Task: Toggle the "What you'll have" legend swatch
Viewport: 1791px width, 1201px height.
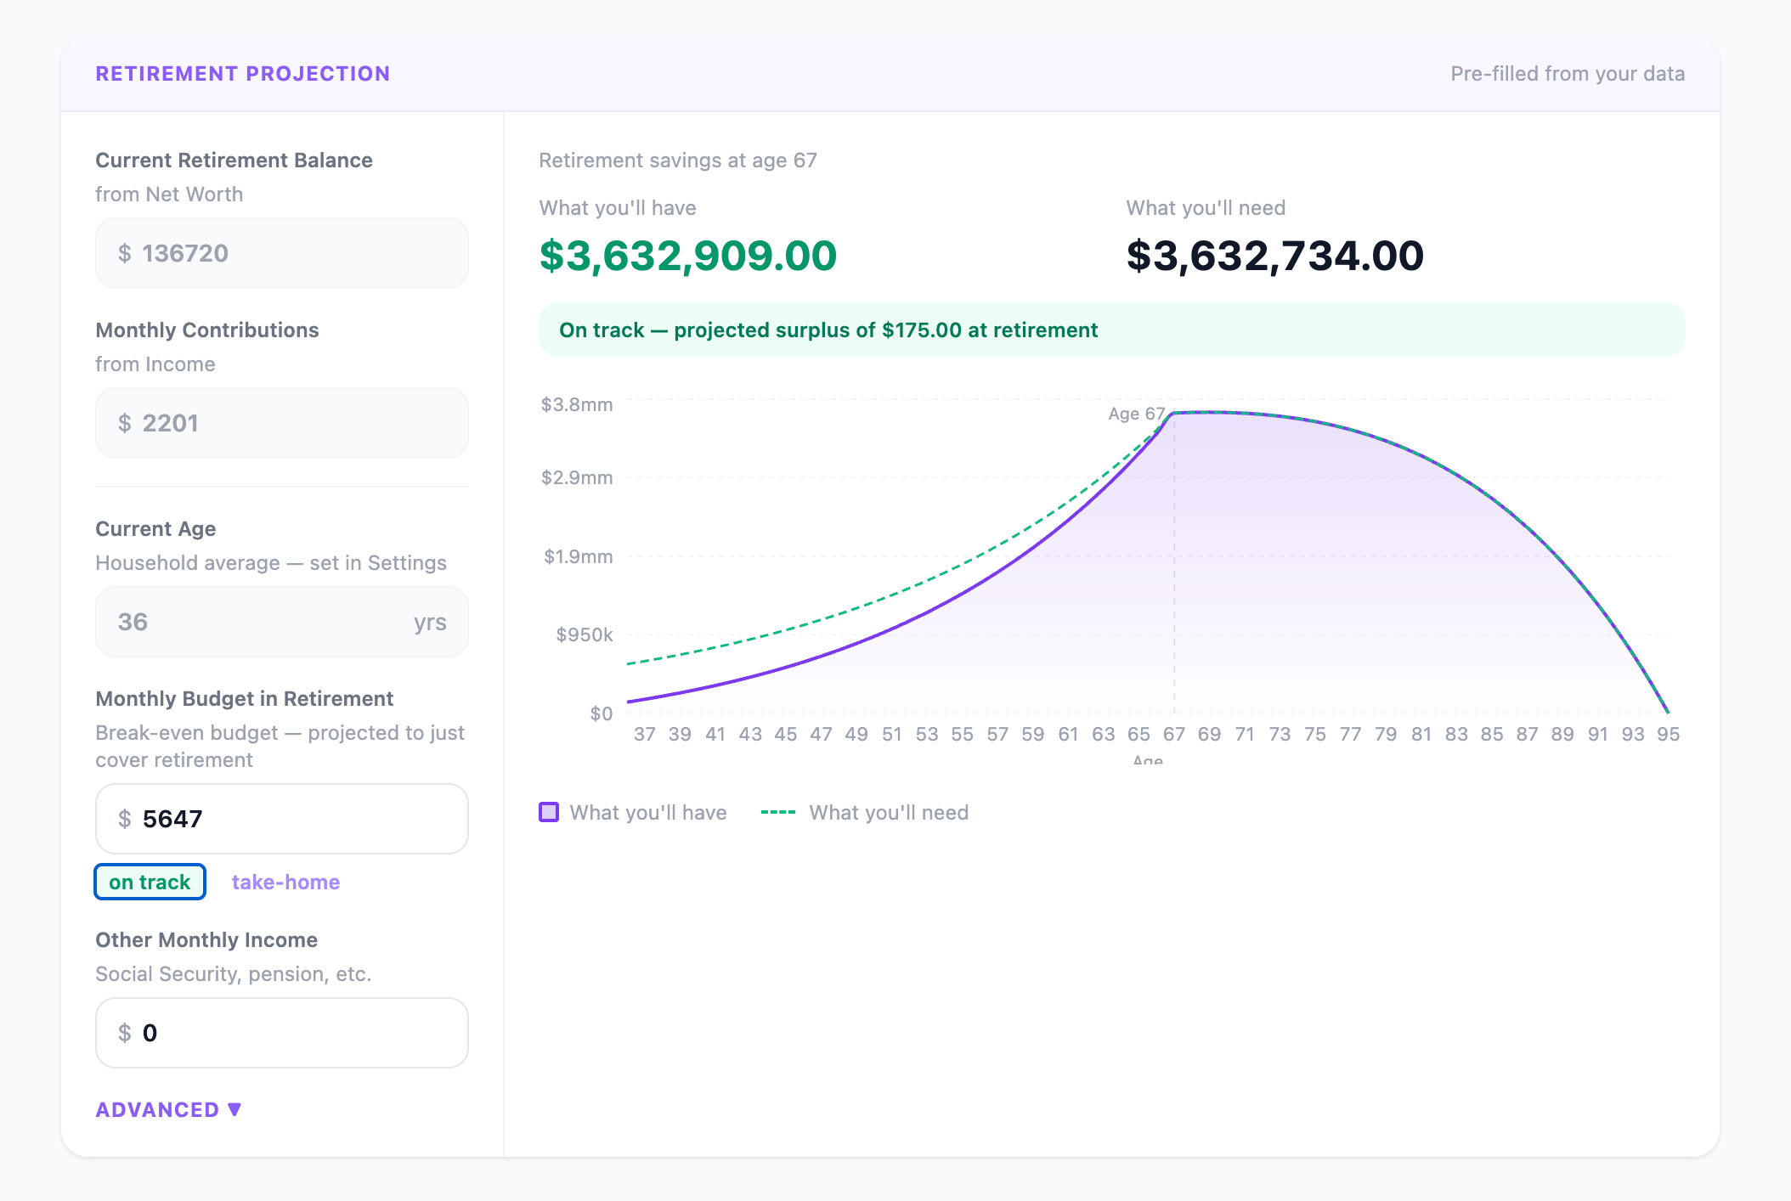Action: click(x=549, y=813)
